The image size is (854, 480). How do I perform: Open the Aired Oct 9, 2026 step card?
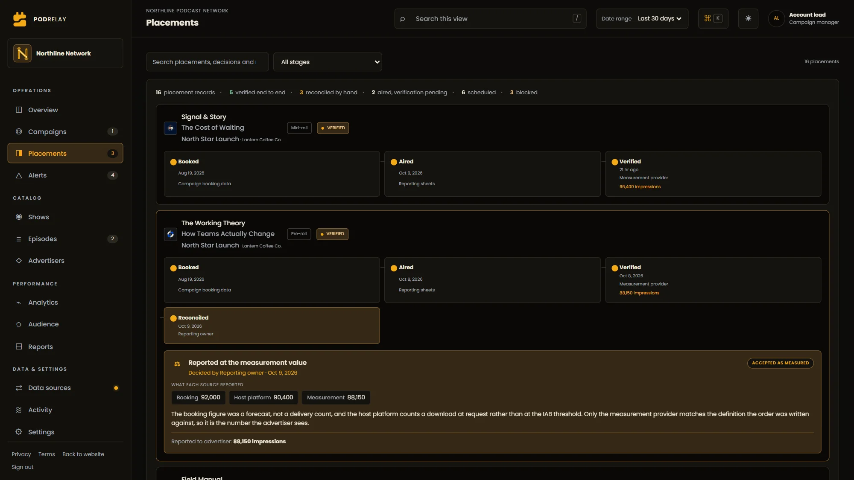coord(492,174)
